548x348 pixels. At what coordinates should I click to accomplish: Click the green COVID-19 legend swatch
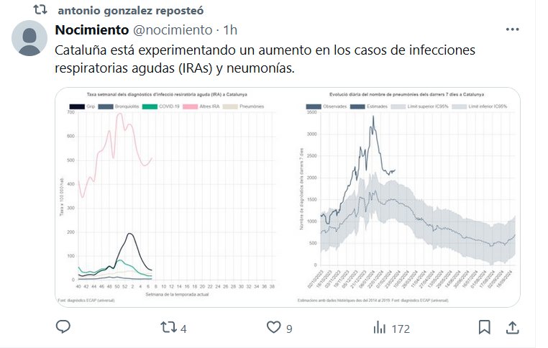(150, 106)
